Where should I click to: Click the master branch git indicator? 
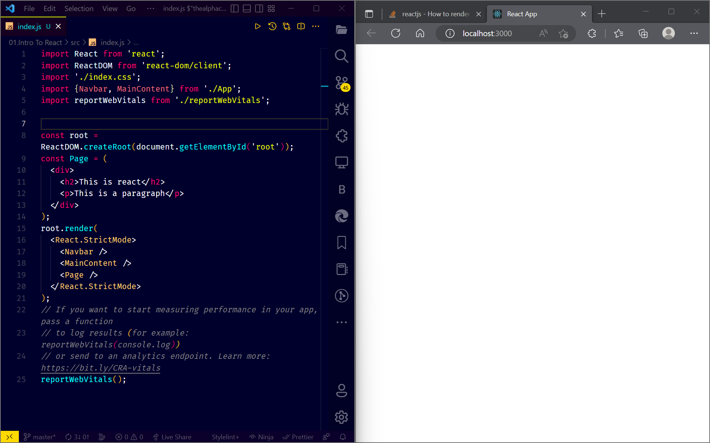[x=39, y=436]
